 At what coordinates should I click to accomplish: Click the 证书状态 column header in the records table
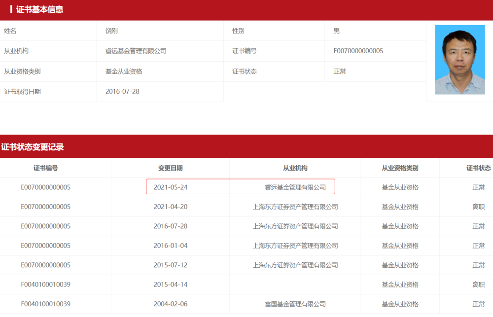[x=479, y=168]
